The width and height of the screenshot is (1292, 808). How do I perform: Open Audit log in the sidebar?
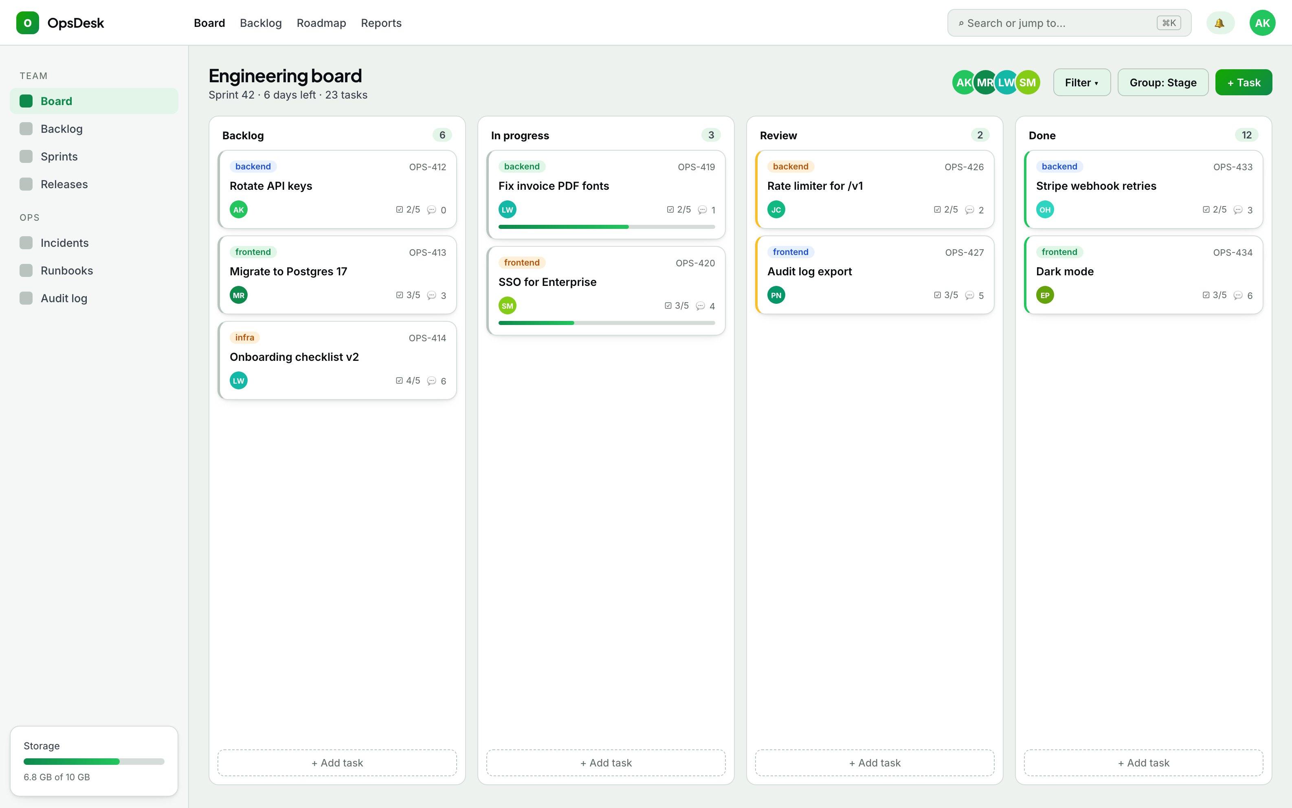tap(94, 298)
